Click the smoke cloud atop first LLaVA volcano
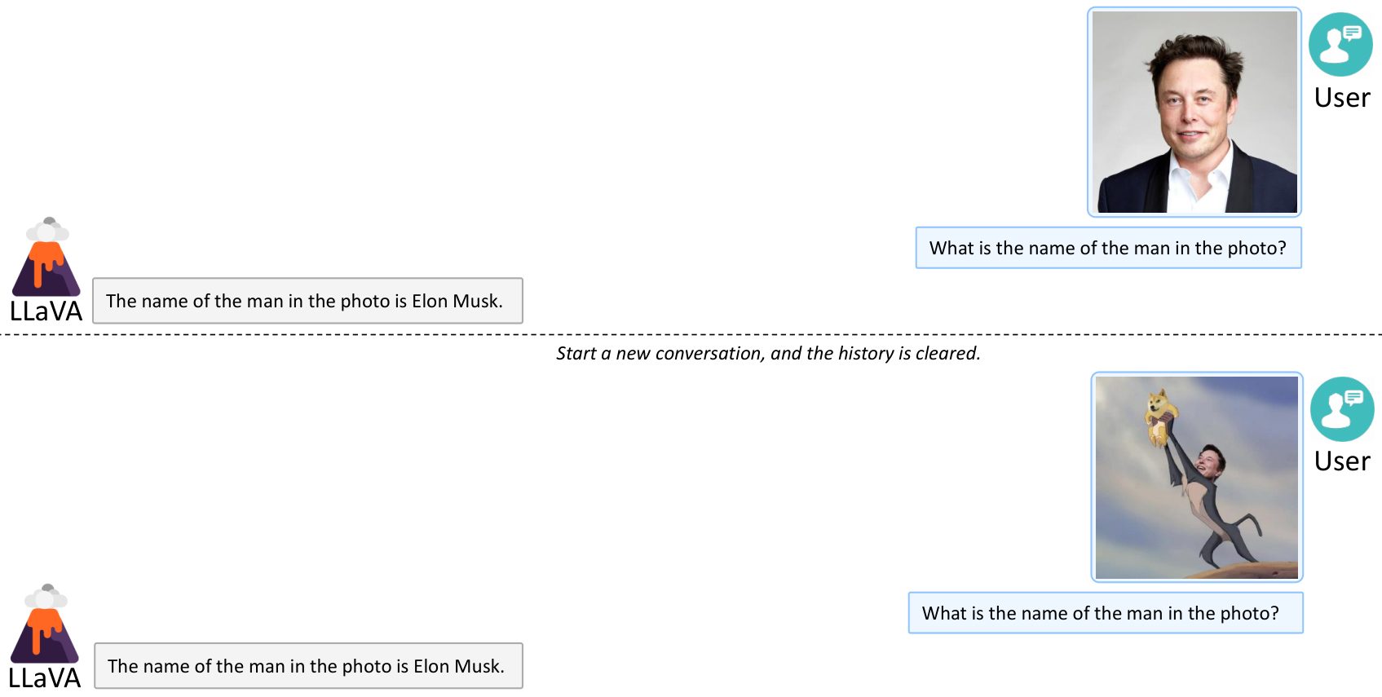 coord(47,230)
